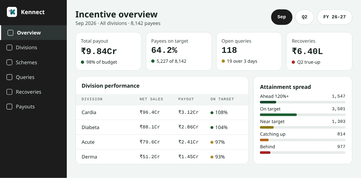Open the Total payout card

point(108,51)
